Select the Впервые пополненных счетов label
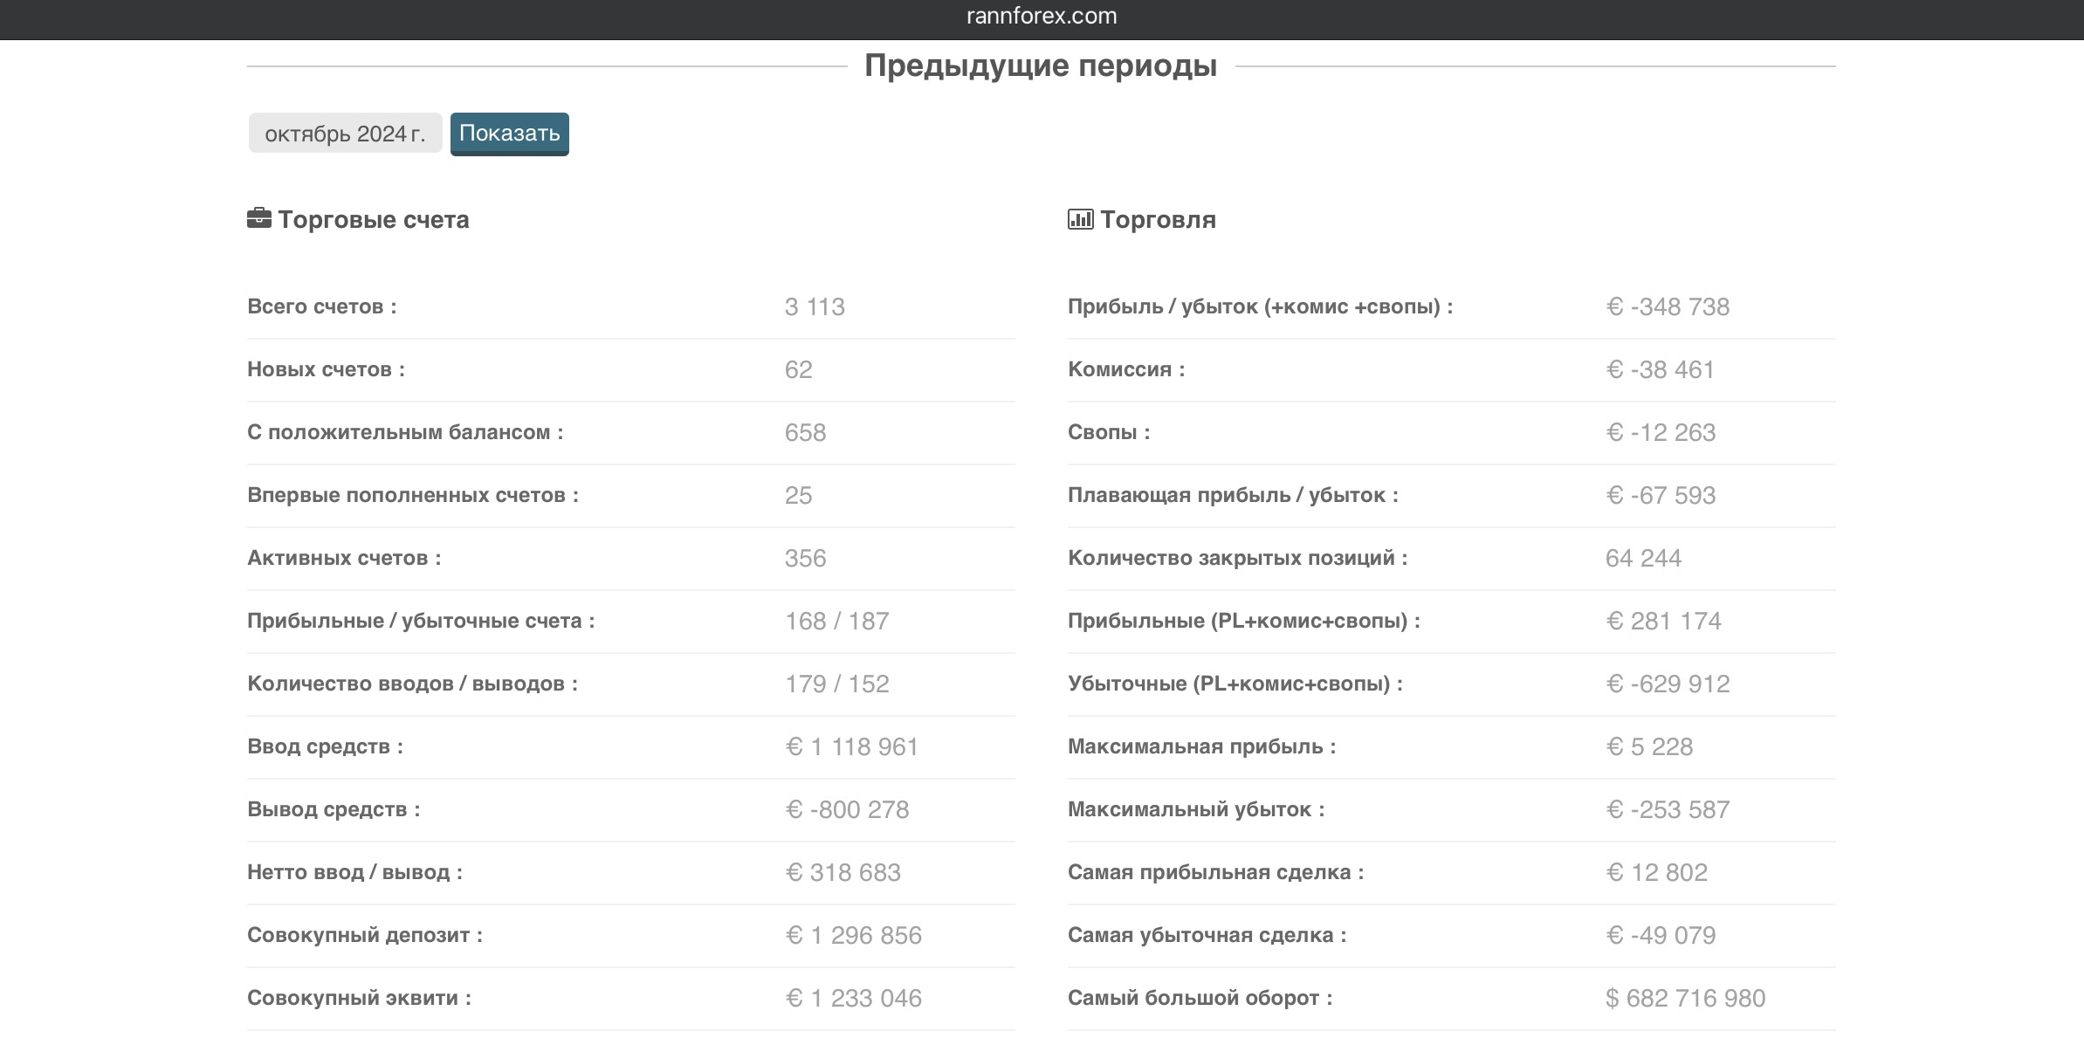Screen dimensions: 2084x1045 click(413, 495)
